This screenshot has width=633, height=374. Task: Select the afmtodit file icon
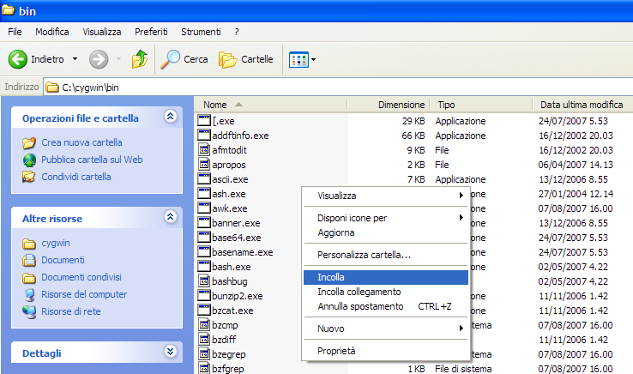point(204,149)
